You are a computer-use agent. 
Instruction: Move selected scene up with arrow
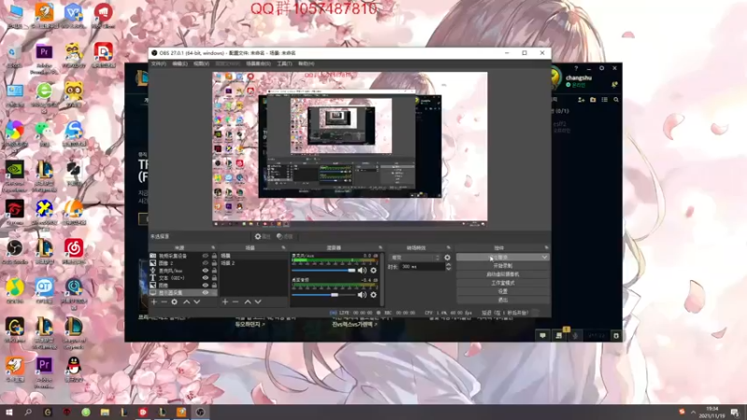pyautogui.click(x=247, y=301)
